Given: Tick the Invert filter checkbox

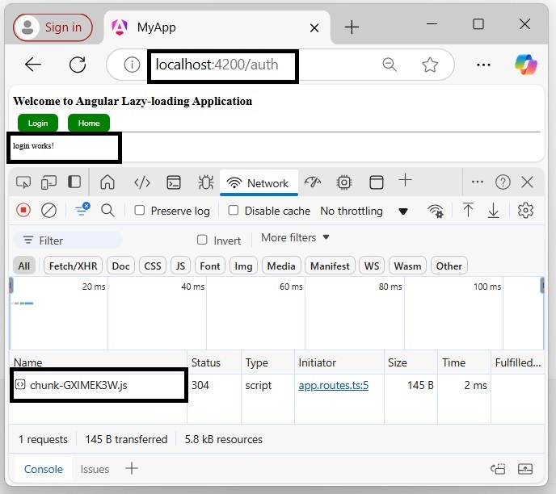Looking at the screenshot, I should [203, 241].
